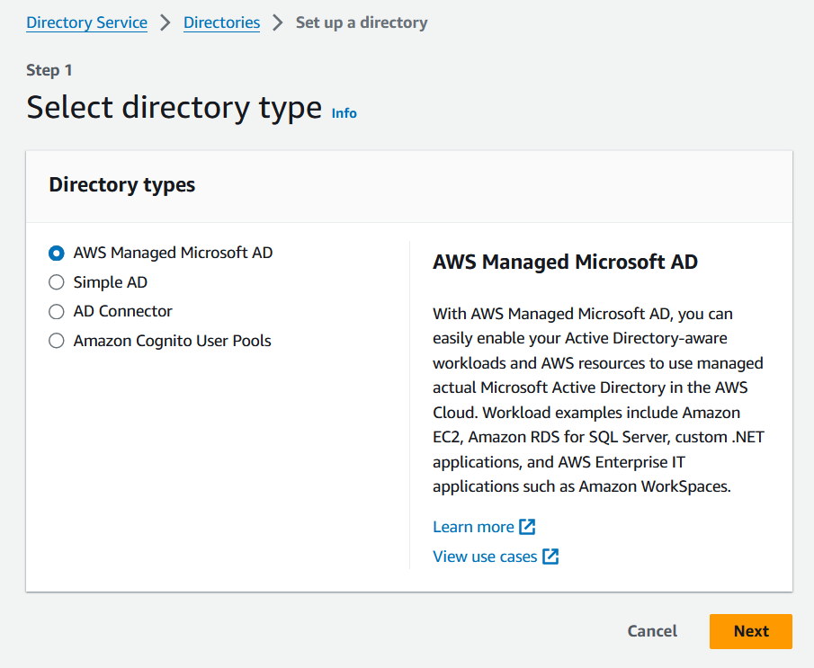Image resolution: width=814 pixels, height=668 pixels.
Task: Click the AWS Managed Microsoft AD option label
Action: [173, 254]
